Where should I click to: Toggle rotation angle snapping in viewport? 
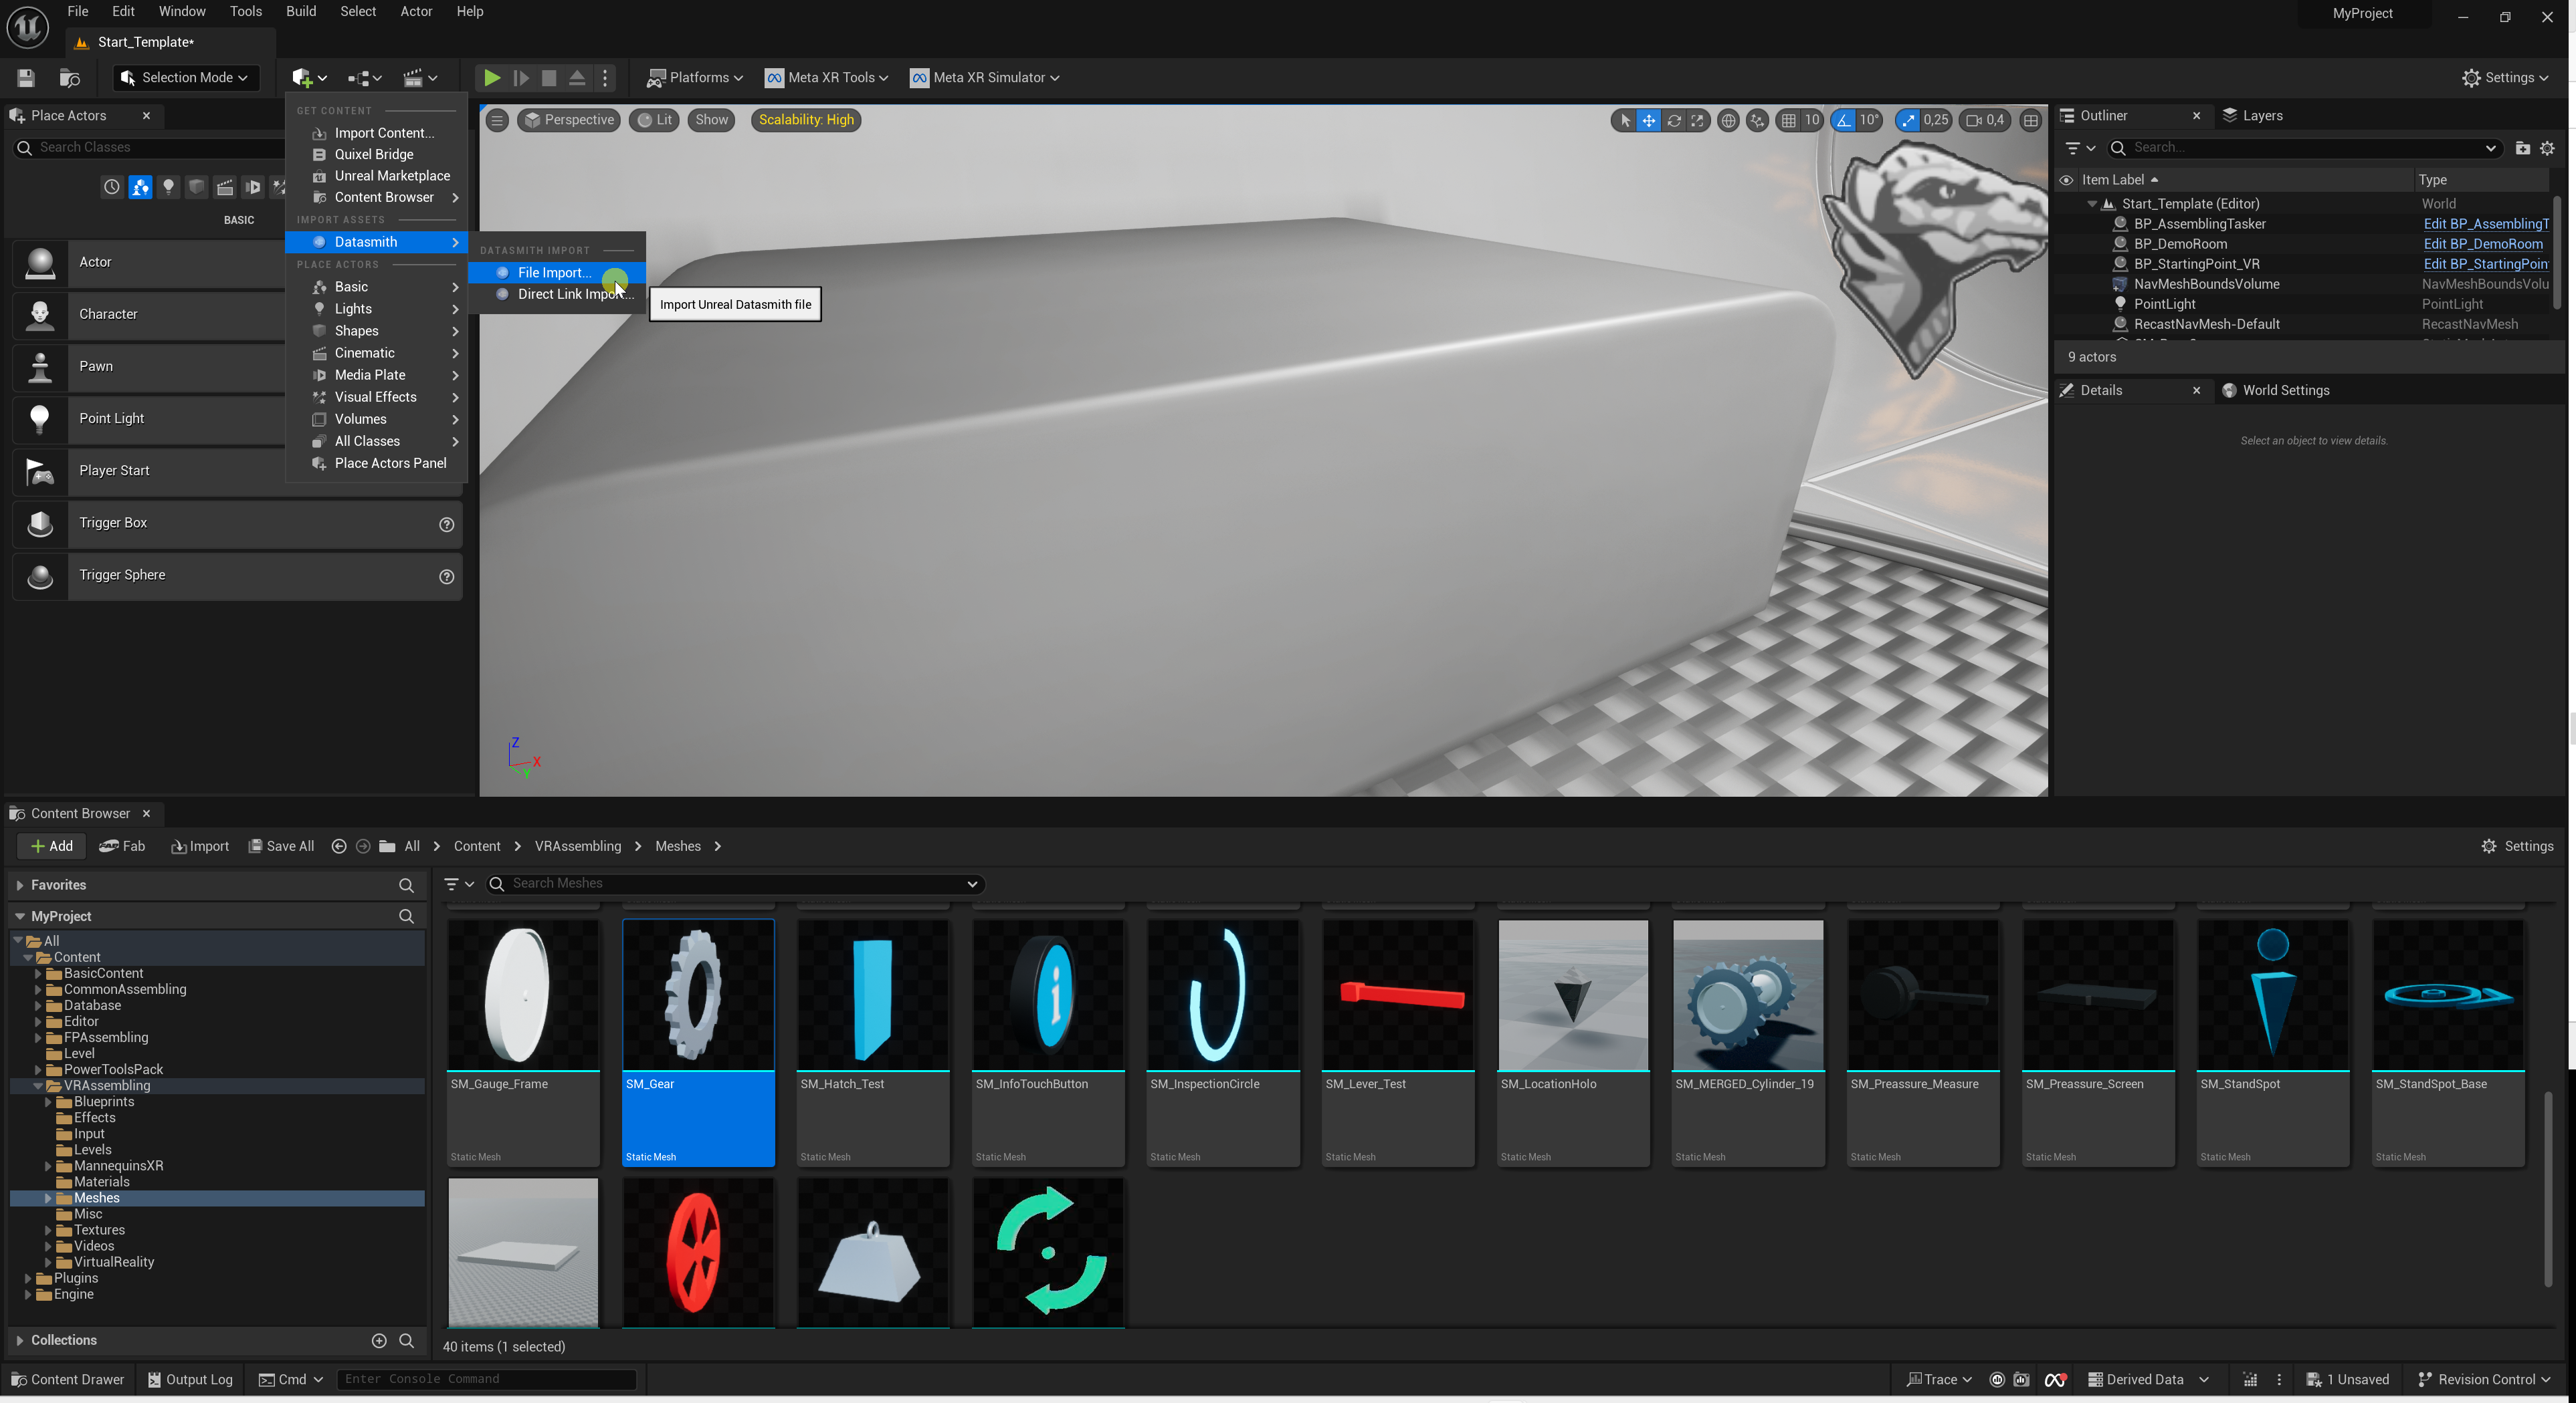pos(1843,120)
